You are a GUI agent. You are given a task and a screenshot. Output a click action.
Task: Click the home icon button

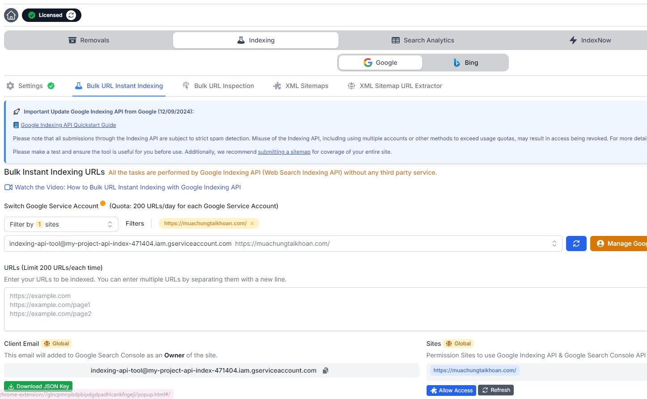(11, 15)
